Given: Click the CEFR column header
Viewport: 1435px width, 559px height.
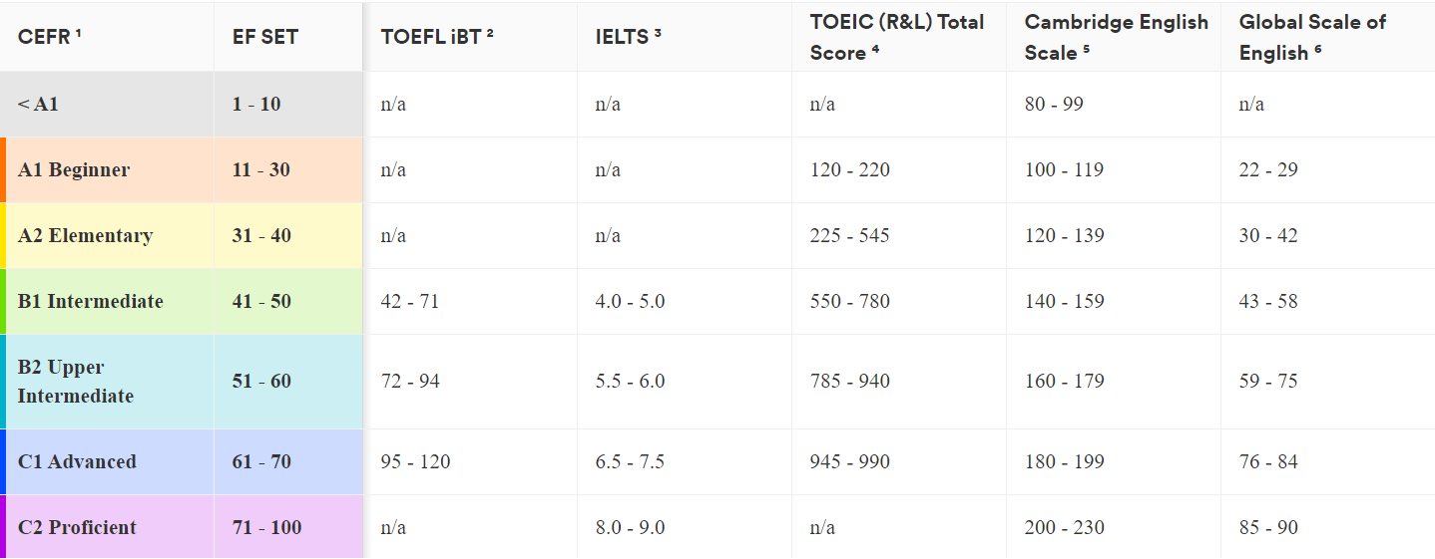Looking at the screenshot, I should pos(49,37).
